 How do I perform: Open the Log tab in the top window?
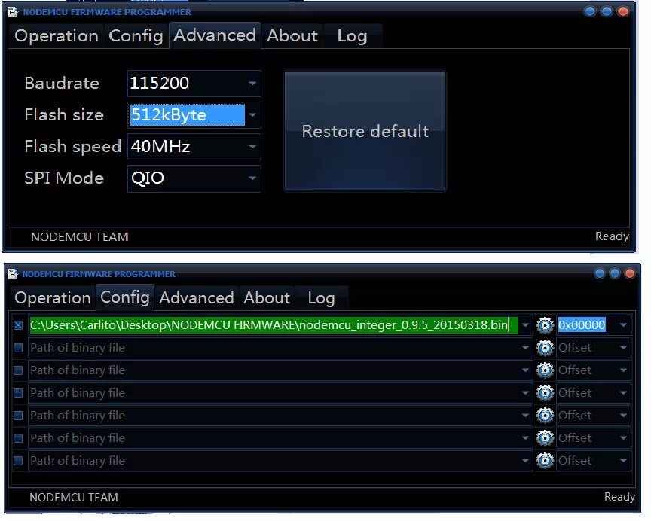(352, 36)
